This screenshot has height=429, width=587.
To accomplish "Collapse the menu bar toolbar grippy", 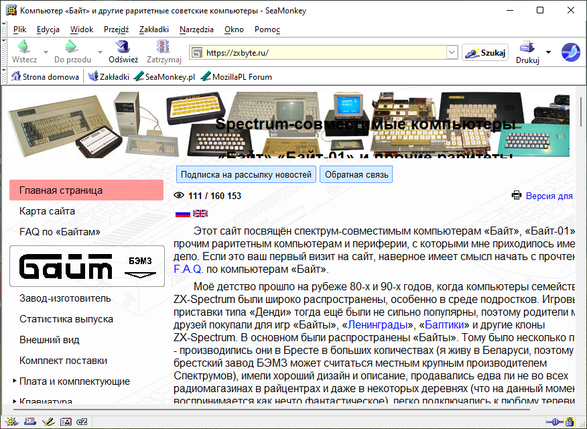I will coord(4,29).
